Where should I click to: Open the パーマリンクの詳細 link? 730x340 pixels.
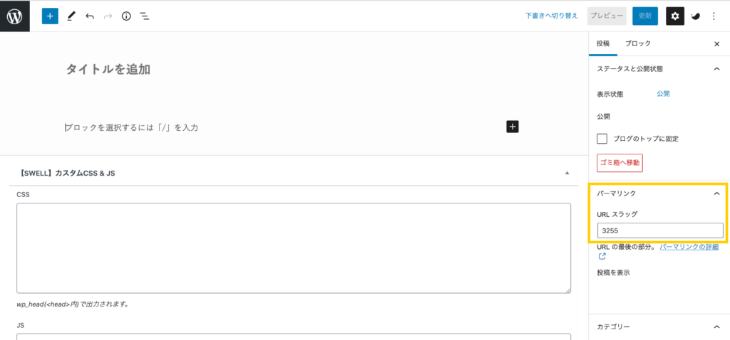[x=689, y=247]
